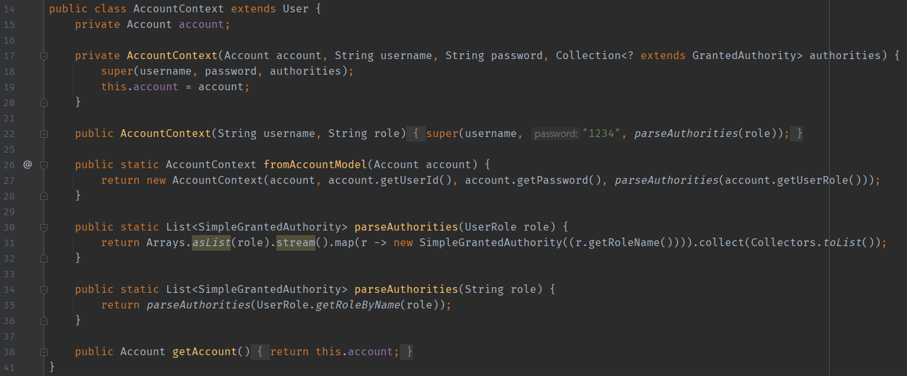Click 'this.account' on line 19

coord(140,86)
